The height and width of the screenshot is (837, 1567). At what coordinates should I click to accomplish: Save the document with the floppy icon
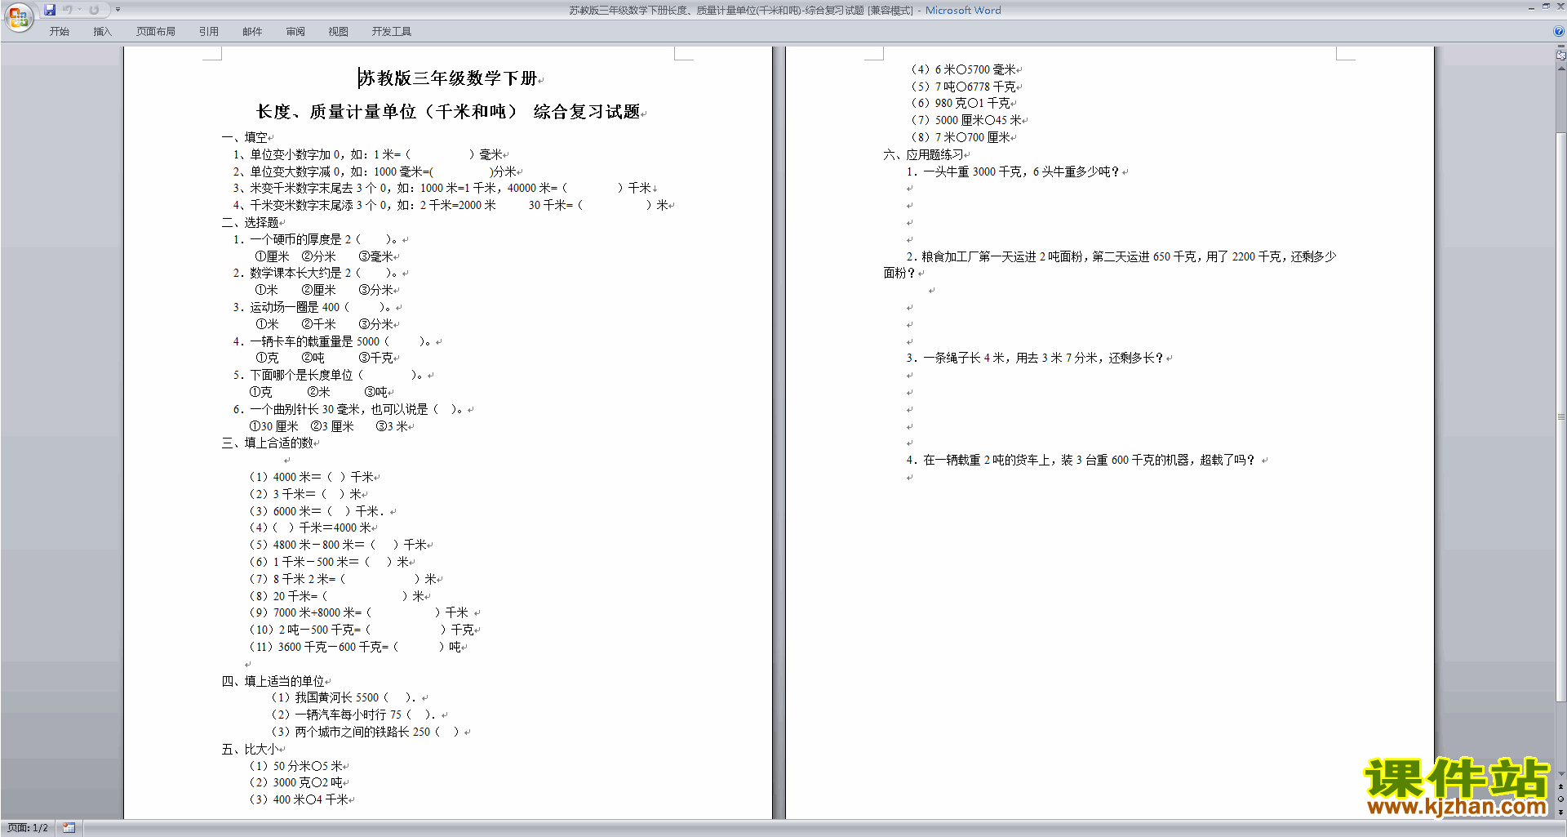50,10
